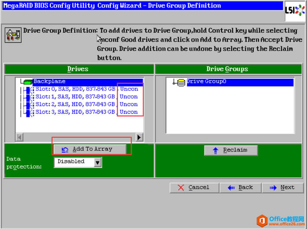Open the Data protection dropdown
Viewport: 307px width, 229px height.
coord(78,162)
